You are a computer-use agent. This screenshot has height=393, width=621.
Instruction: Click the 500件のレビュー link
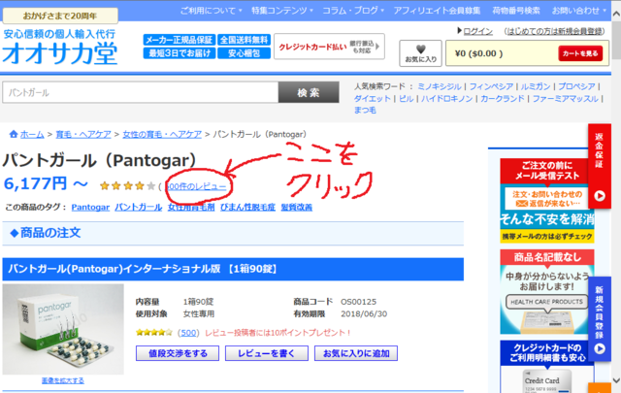click(x=196, y=186)
